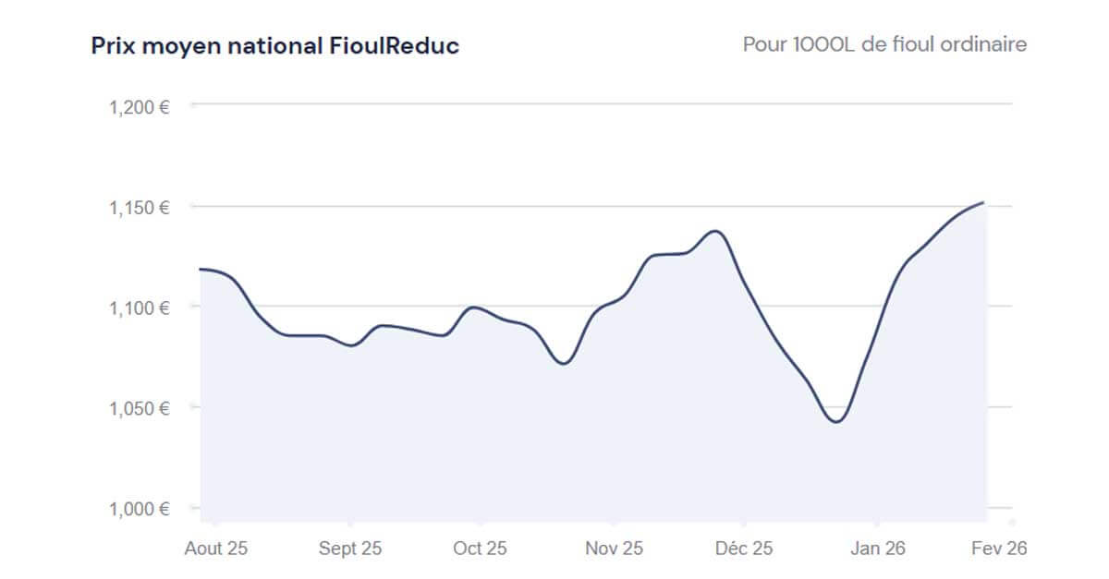The image size is (1109, 579).
Task: Click the "Aout 25" x-axis label
Action: (215, 549)
